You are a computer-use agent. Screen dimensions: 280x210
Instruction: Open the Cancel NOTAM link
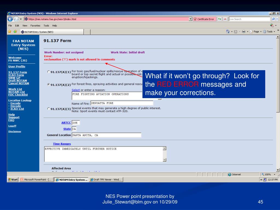[19, 83]
